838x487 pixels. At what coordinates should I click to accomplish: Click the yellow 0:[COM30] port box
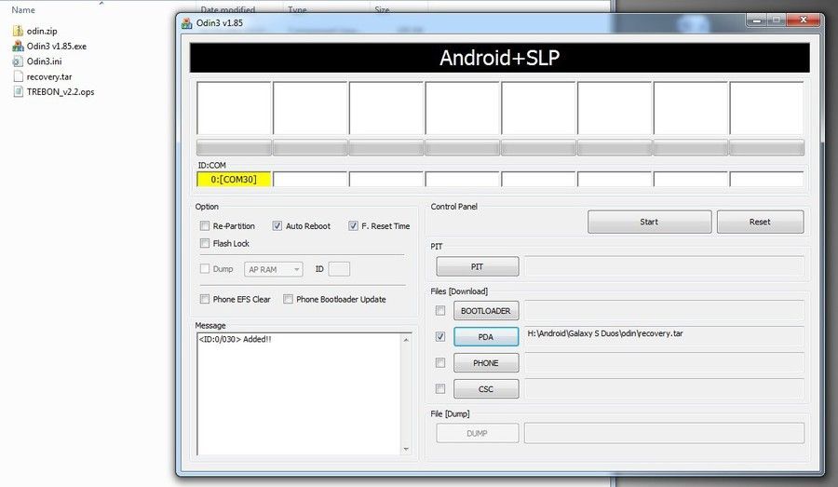(x=234, y=180)
